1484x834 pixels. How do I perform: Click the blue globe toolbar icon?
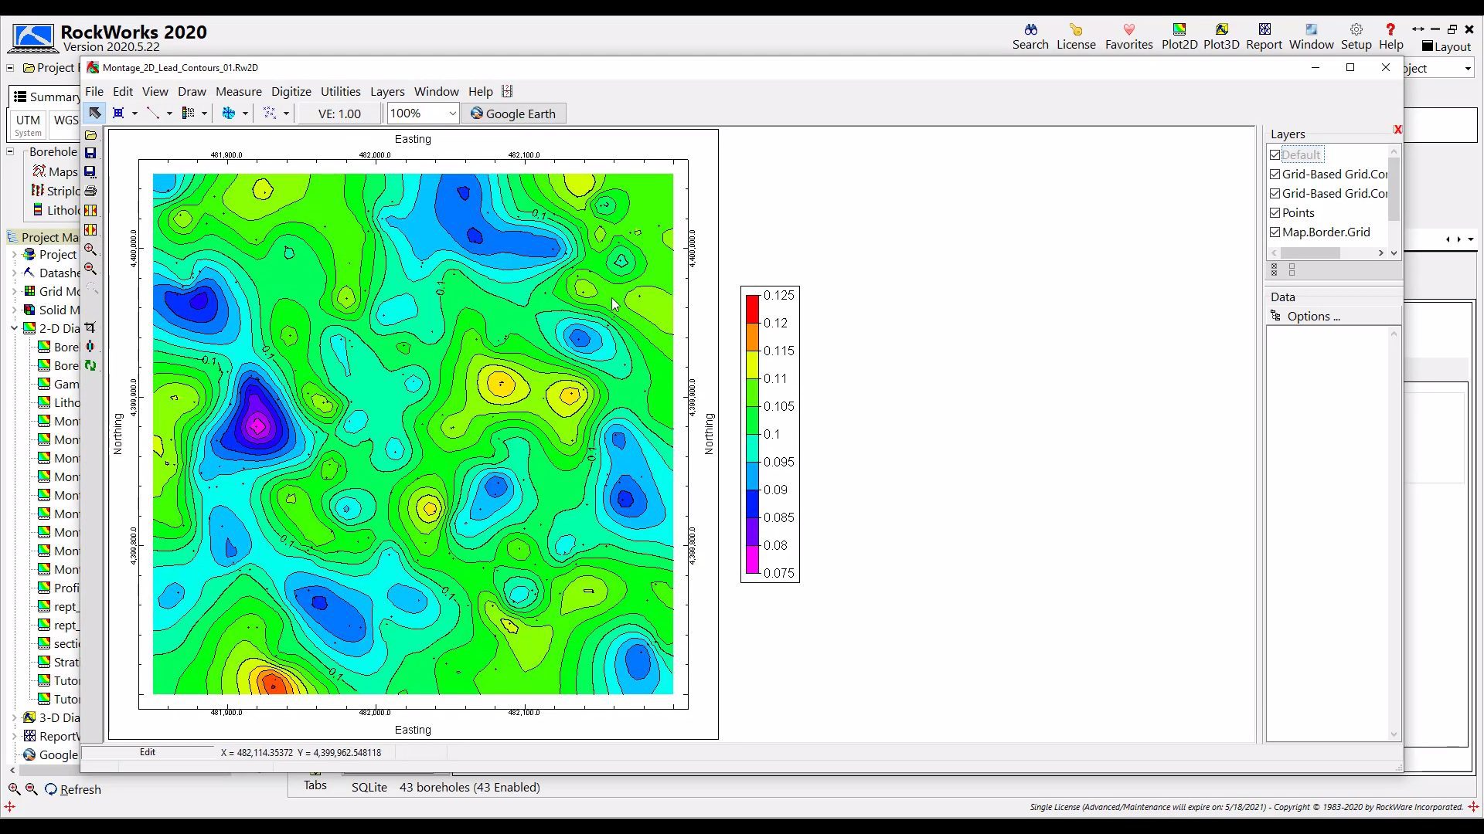[229, 114]
